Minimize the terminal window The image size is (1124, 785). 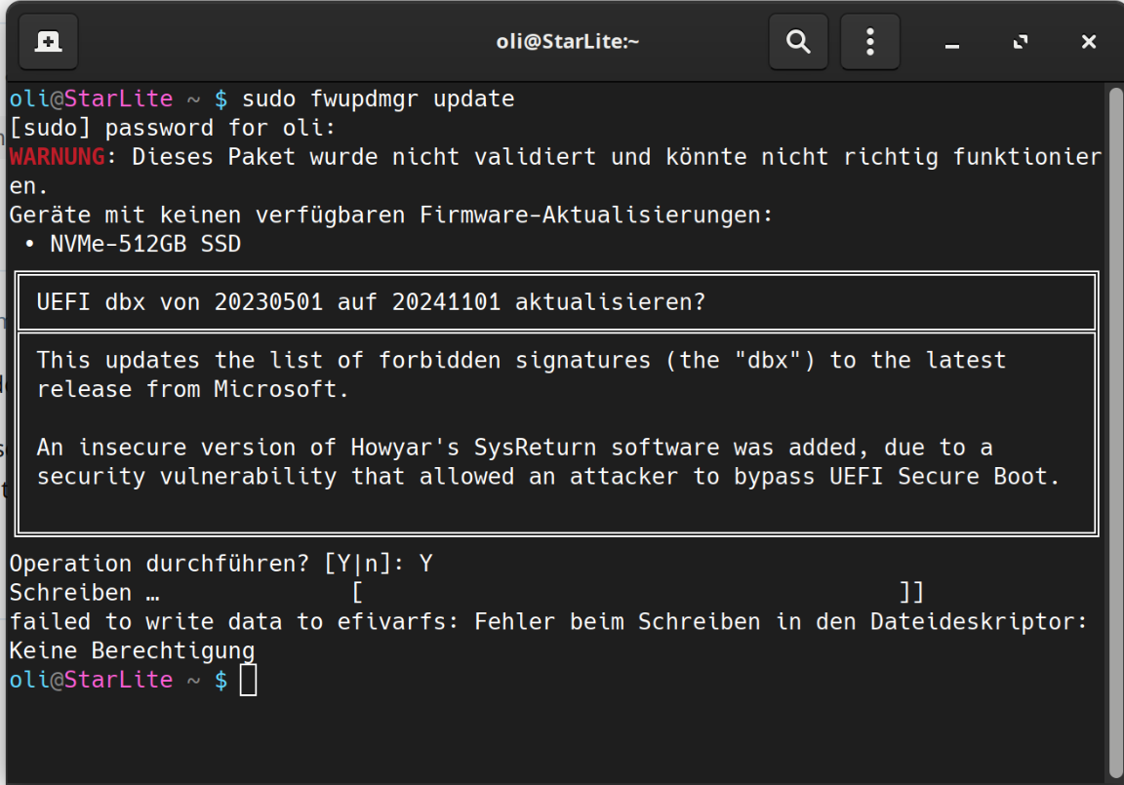tap(952, 43)
